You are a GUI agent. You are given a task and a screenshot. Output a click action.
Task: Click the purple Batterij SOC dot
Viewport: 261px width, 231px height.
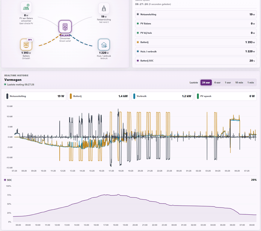[x=138, y=61]
